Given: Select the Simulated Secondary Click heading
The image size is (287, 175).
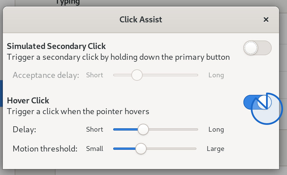Looking at the screenshot, I should 56,46.
